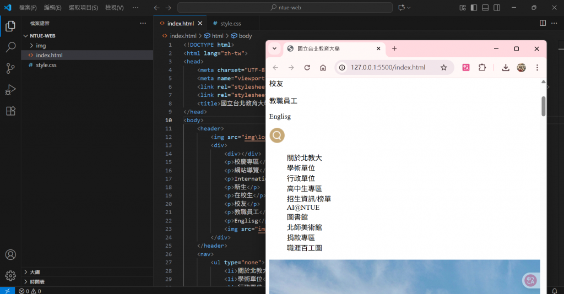Select index.html in the file explorer

coord(88,56)
